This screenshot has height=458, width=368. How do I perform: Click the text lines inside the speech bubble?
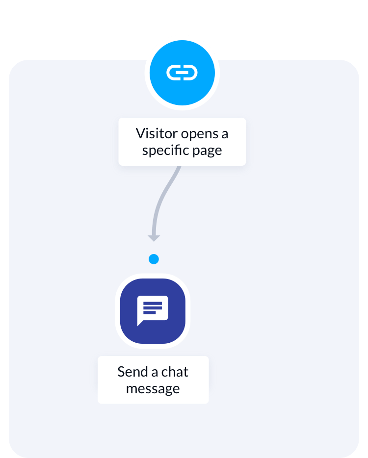point(153,308)
